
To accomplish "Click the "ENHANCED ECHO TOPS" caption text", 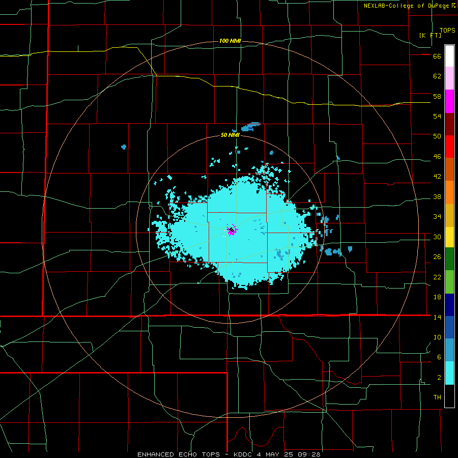I will coord(179,454).
